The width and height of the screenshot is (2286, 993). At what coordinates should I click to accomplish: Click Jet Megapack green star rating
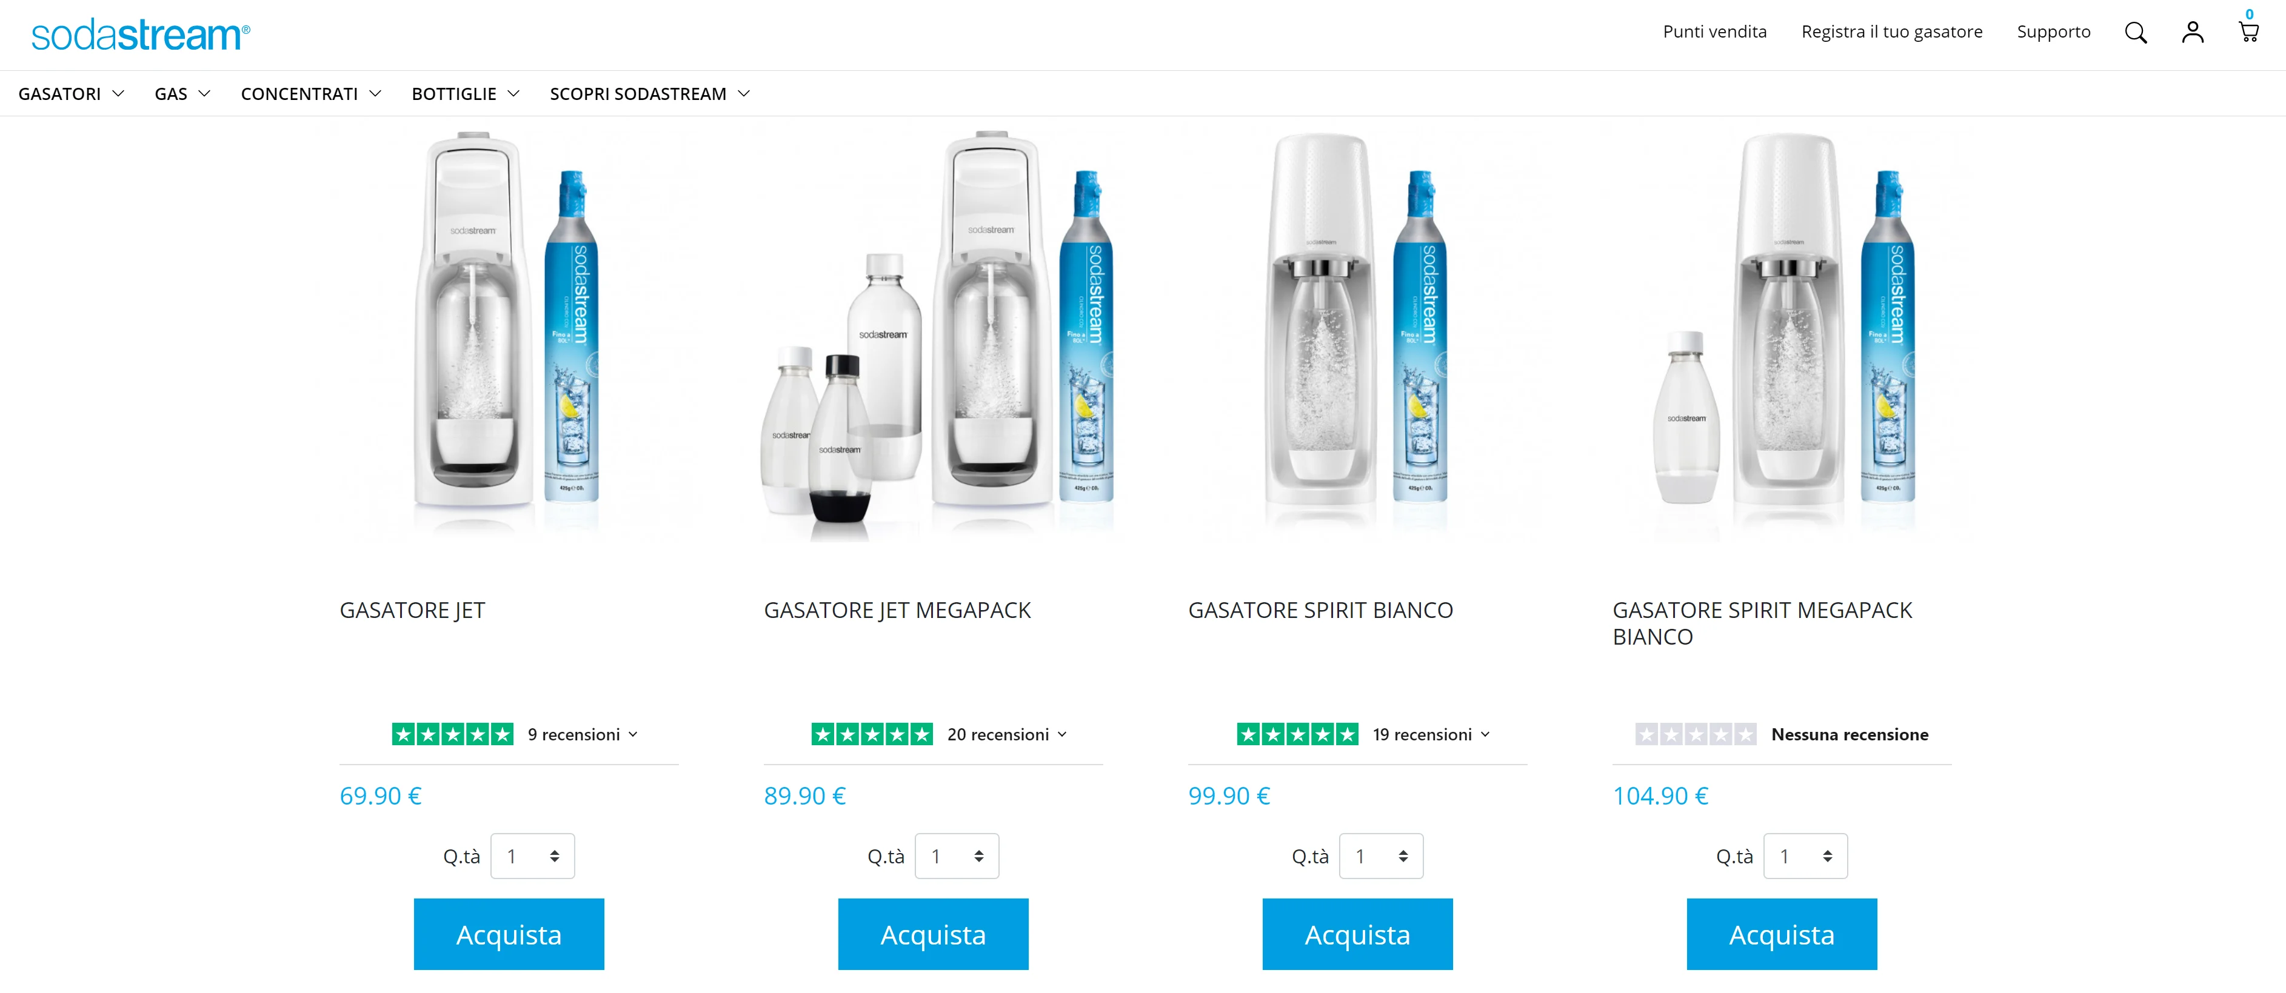click(872, 734)
